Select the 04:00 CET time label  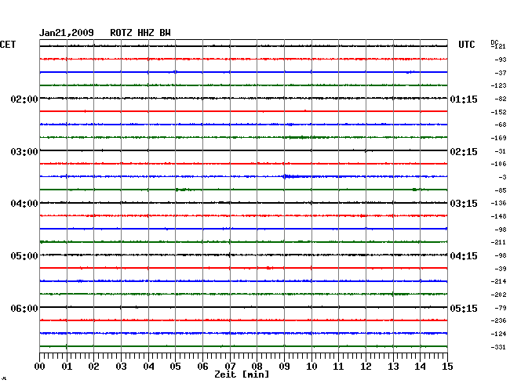24,204
